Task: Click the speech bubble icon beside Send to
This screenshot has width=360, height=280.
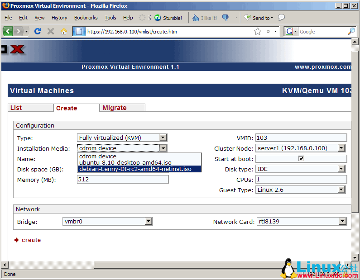Action: pos(281,18)
